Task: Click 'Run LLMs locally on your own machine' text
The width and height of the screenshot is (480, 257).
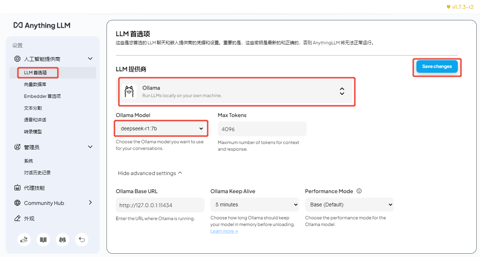Action: click(182, 96)
